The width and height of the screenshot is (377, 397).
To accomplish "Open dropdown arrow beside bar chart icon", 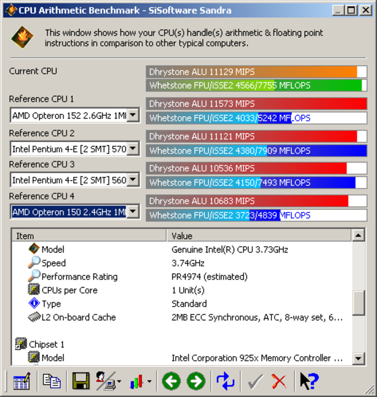I will point(149,381).
